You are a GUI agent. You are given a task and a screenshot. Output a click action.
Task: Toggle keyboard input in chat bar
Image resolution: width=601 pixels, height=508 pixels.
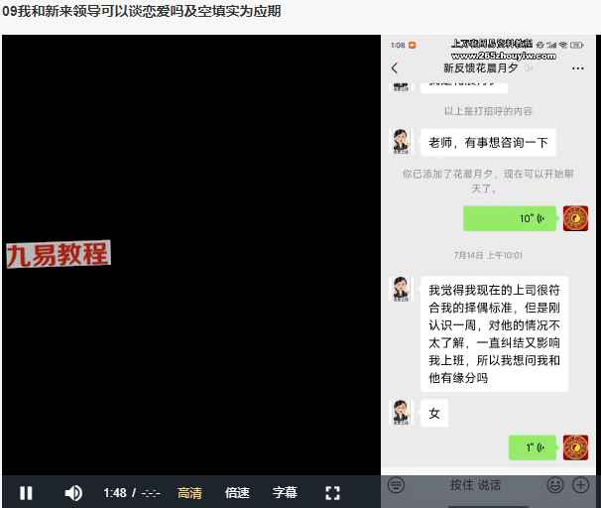[x=396, y=485]
